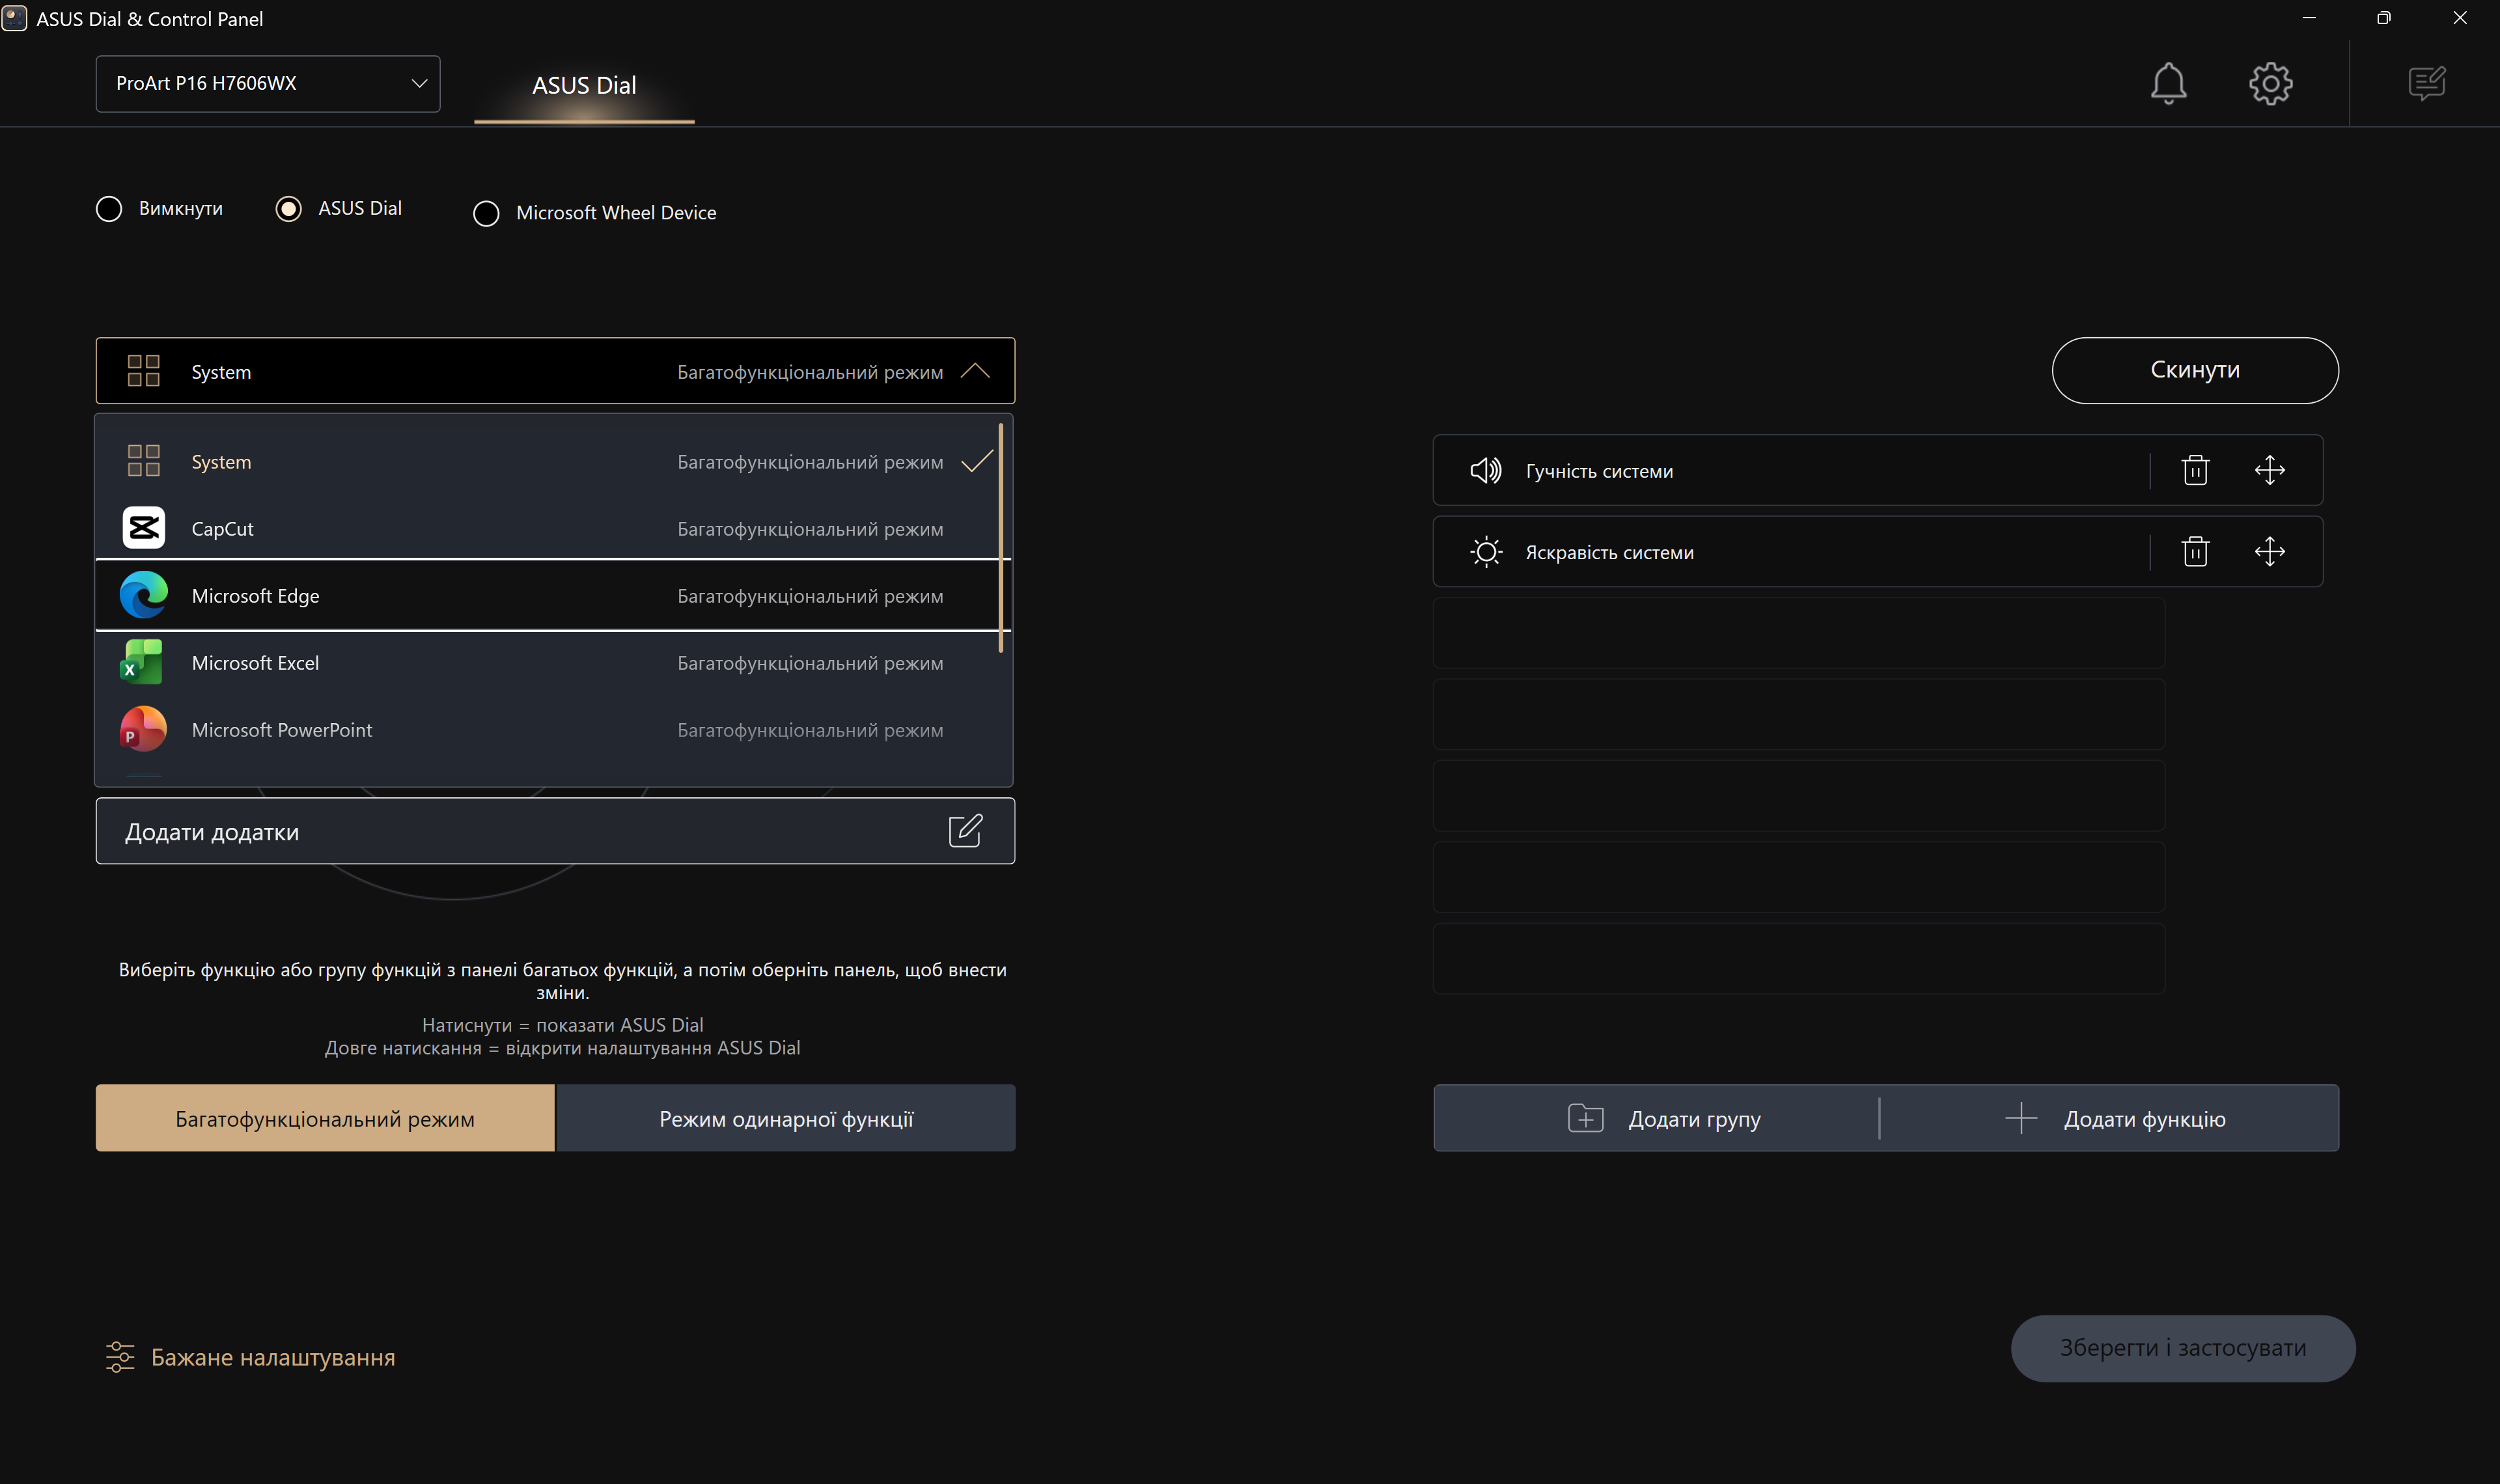The width and height of the screenshot is (2500, 1484).
Task: Switch to the ASUS Dial tab
Action: pos(584,86)
